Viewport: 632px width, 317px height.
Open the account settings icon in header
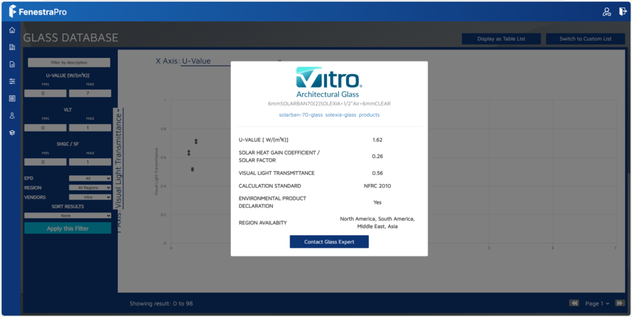[606, 12]
